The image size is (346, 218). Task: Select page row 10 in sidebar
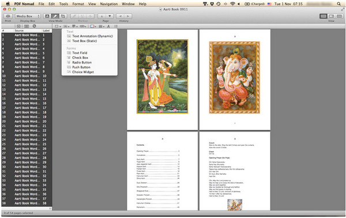click(27, 76)
